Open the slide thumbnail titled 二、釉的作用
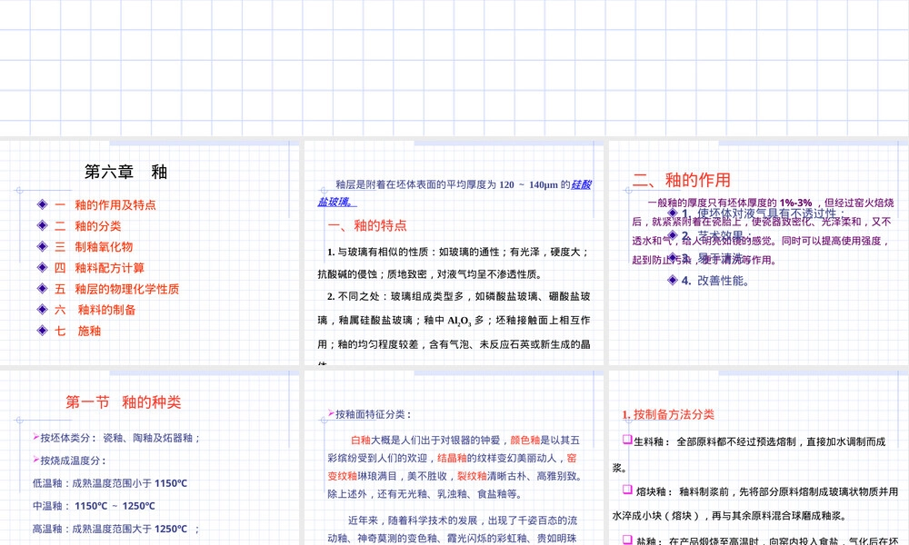Image resolution: width=909 pixels, height=545 pixels. (x=758, y=253)
